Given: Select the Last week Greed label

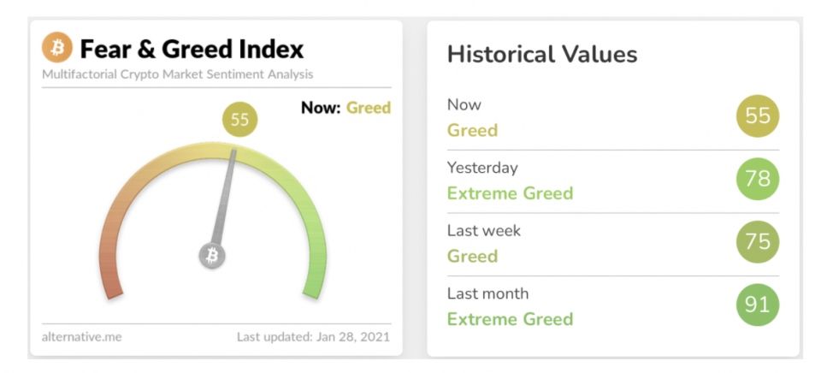Looking at the screenshot, I should pos(472,256).
